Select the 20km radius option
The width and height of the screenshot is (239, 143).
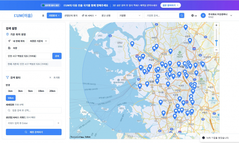(x=52, y=91)
